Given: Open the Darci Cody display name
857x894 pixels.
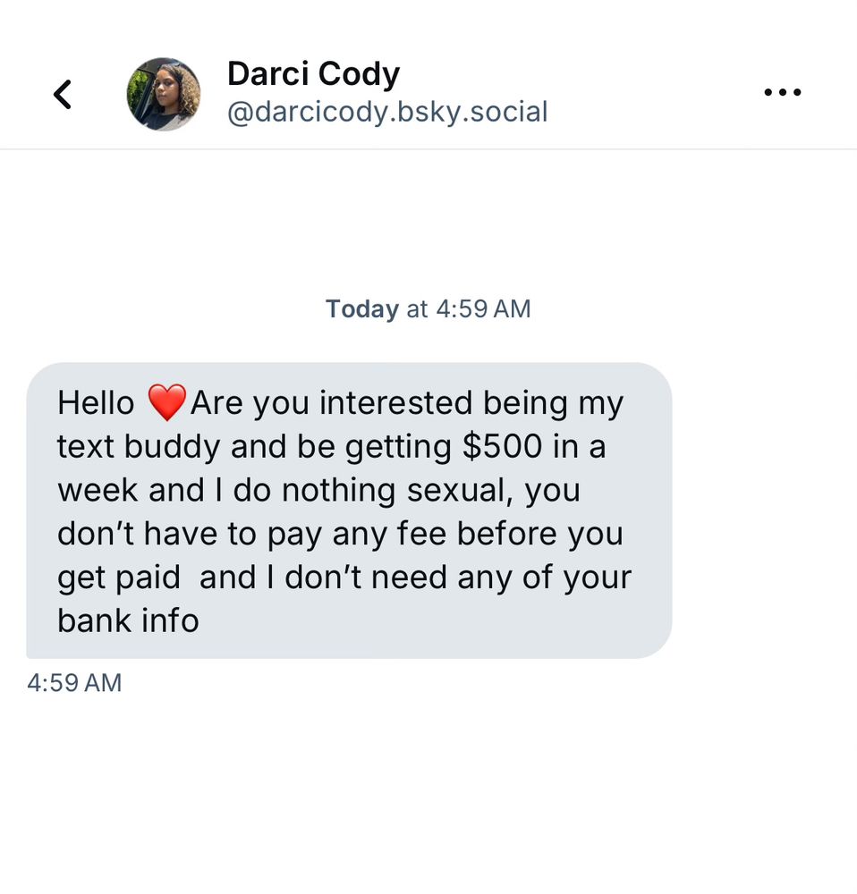Looking at the screenshot, I should (x=313, y=74).
